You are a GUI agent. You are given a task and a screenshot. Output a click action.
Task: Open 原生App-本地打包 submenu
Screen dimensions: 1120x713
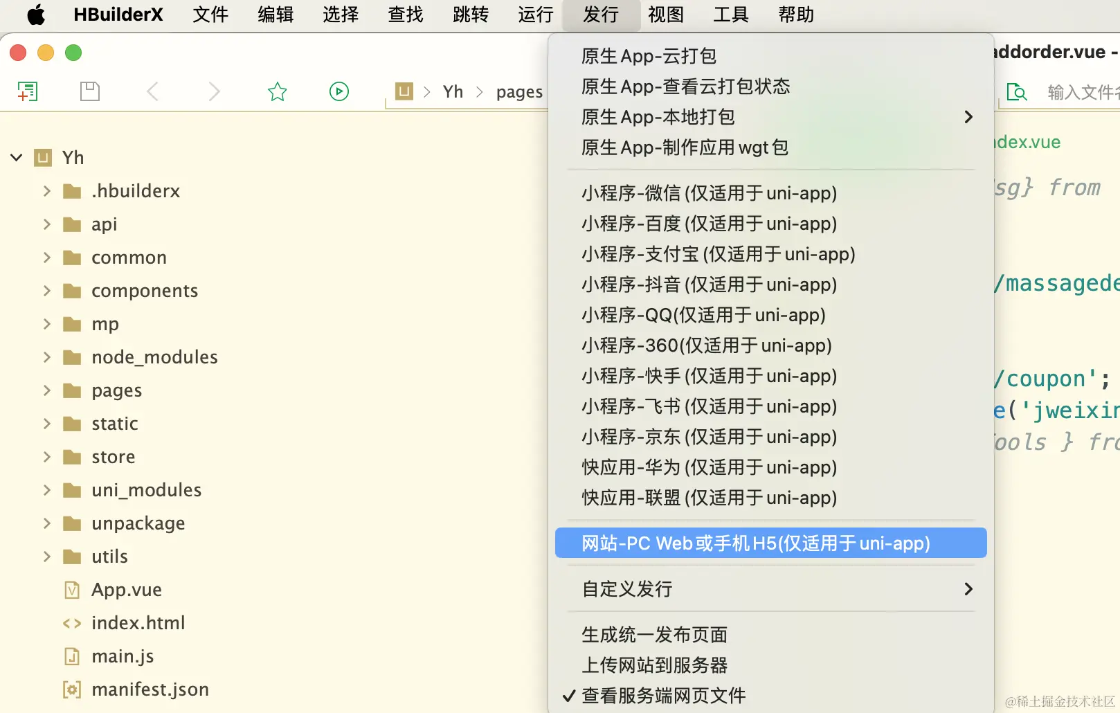[x=771, y=117]
